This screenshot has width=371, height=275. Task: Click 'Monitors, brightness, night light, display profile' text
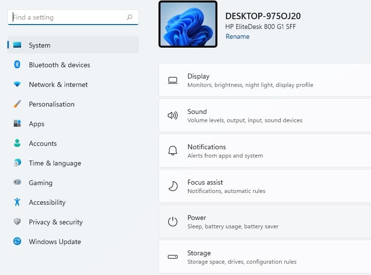pyautogui.click(x=250, y=85)
